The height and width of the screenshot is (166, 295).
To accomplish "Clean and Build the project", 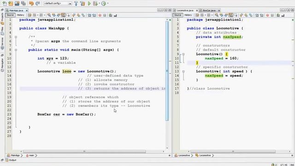I will (x=83, y=3).
